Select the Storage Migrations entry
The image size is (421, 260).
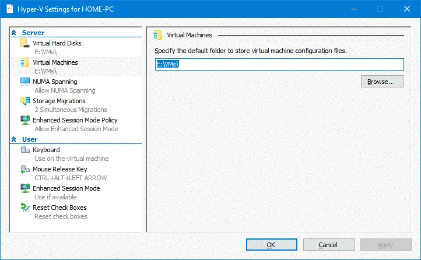click(59, 101)
